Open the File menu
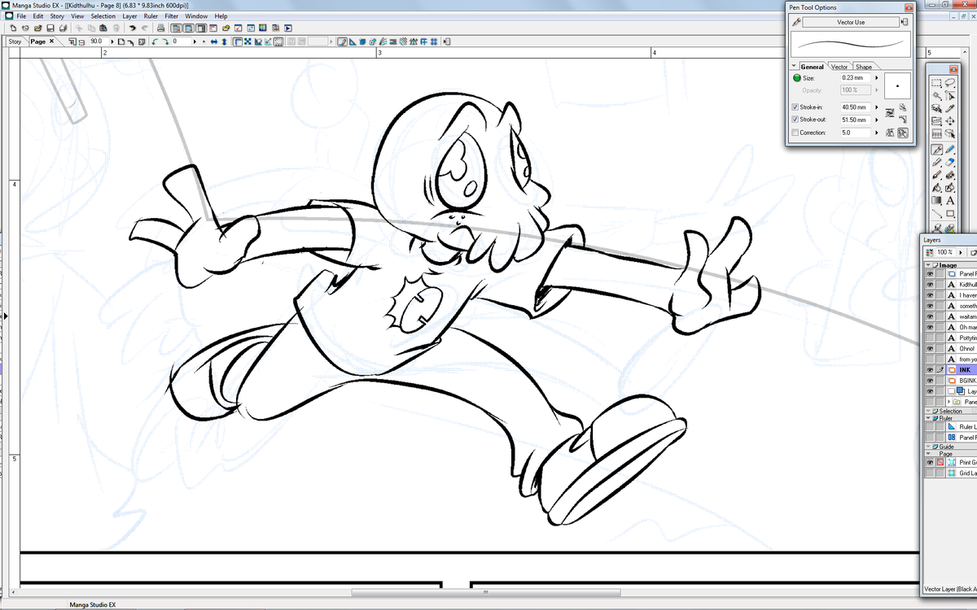Image resolution: width=977 pixels, height=610 pixels. point(20,15)
